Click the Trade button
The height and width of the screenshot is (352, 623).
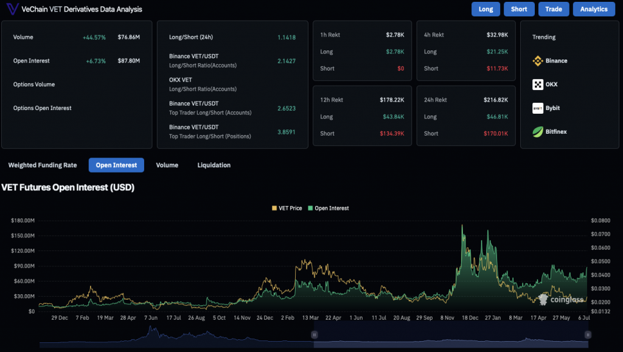click(x=554, y=9)
